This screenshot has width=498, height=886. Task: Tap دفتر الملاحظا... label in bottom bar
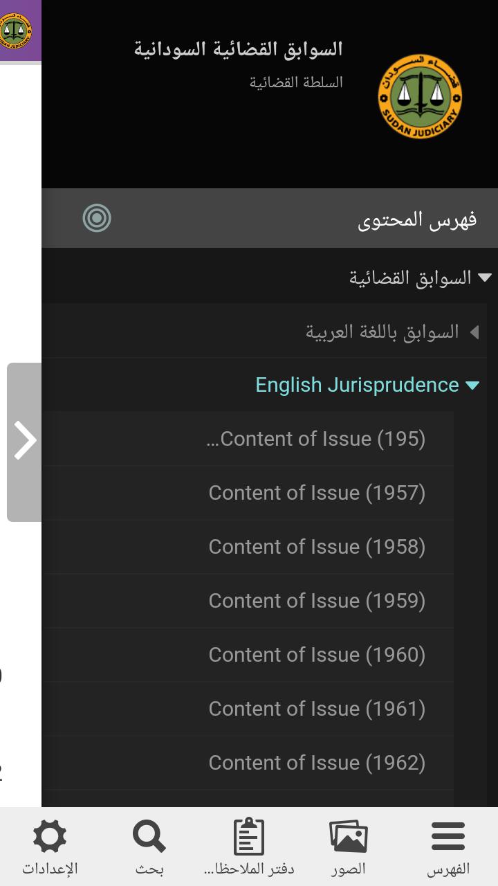249,869
